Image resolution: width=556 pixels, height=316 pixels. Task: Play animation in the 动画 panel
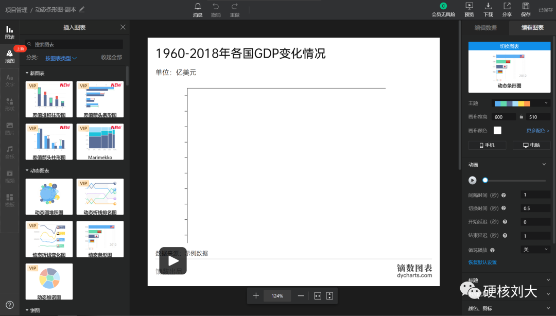pyautogui.click(x=472, y=180)
